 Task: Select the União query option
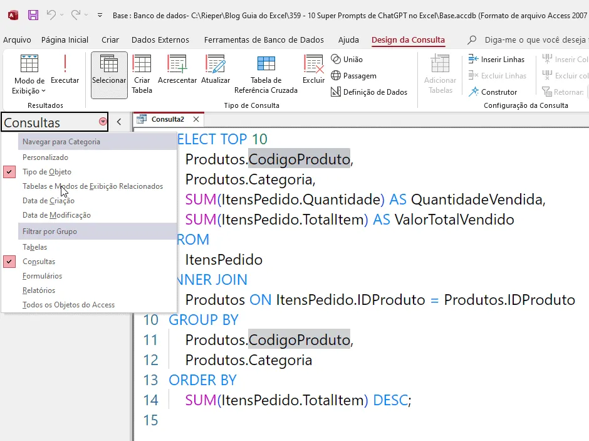[347, 60]
